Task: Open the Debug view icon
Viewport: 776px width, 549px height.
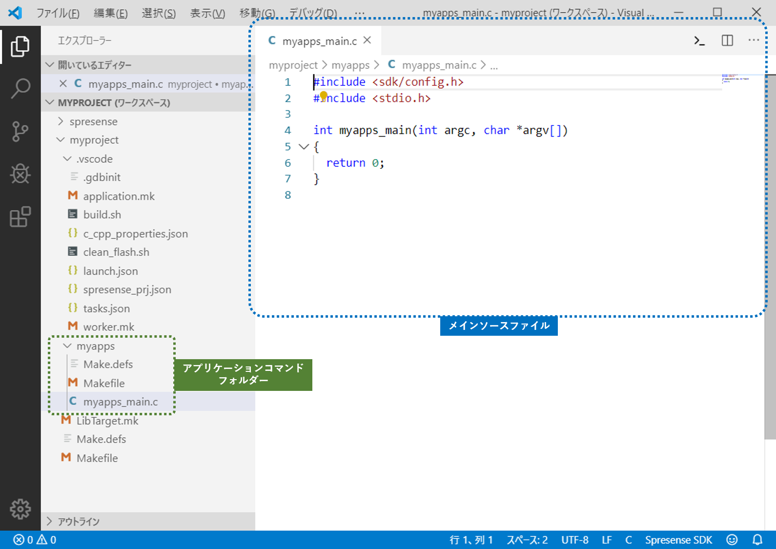Action: coord(20,174)
